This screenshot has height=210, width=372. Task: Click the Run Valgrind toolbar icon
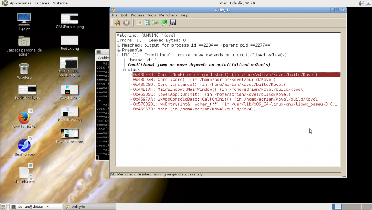[x=118, y=23]
